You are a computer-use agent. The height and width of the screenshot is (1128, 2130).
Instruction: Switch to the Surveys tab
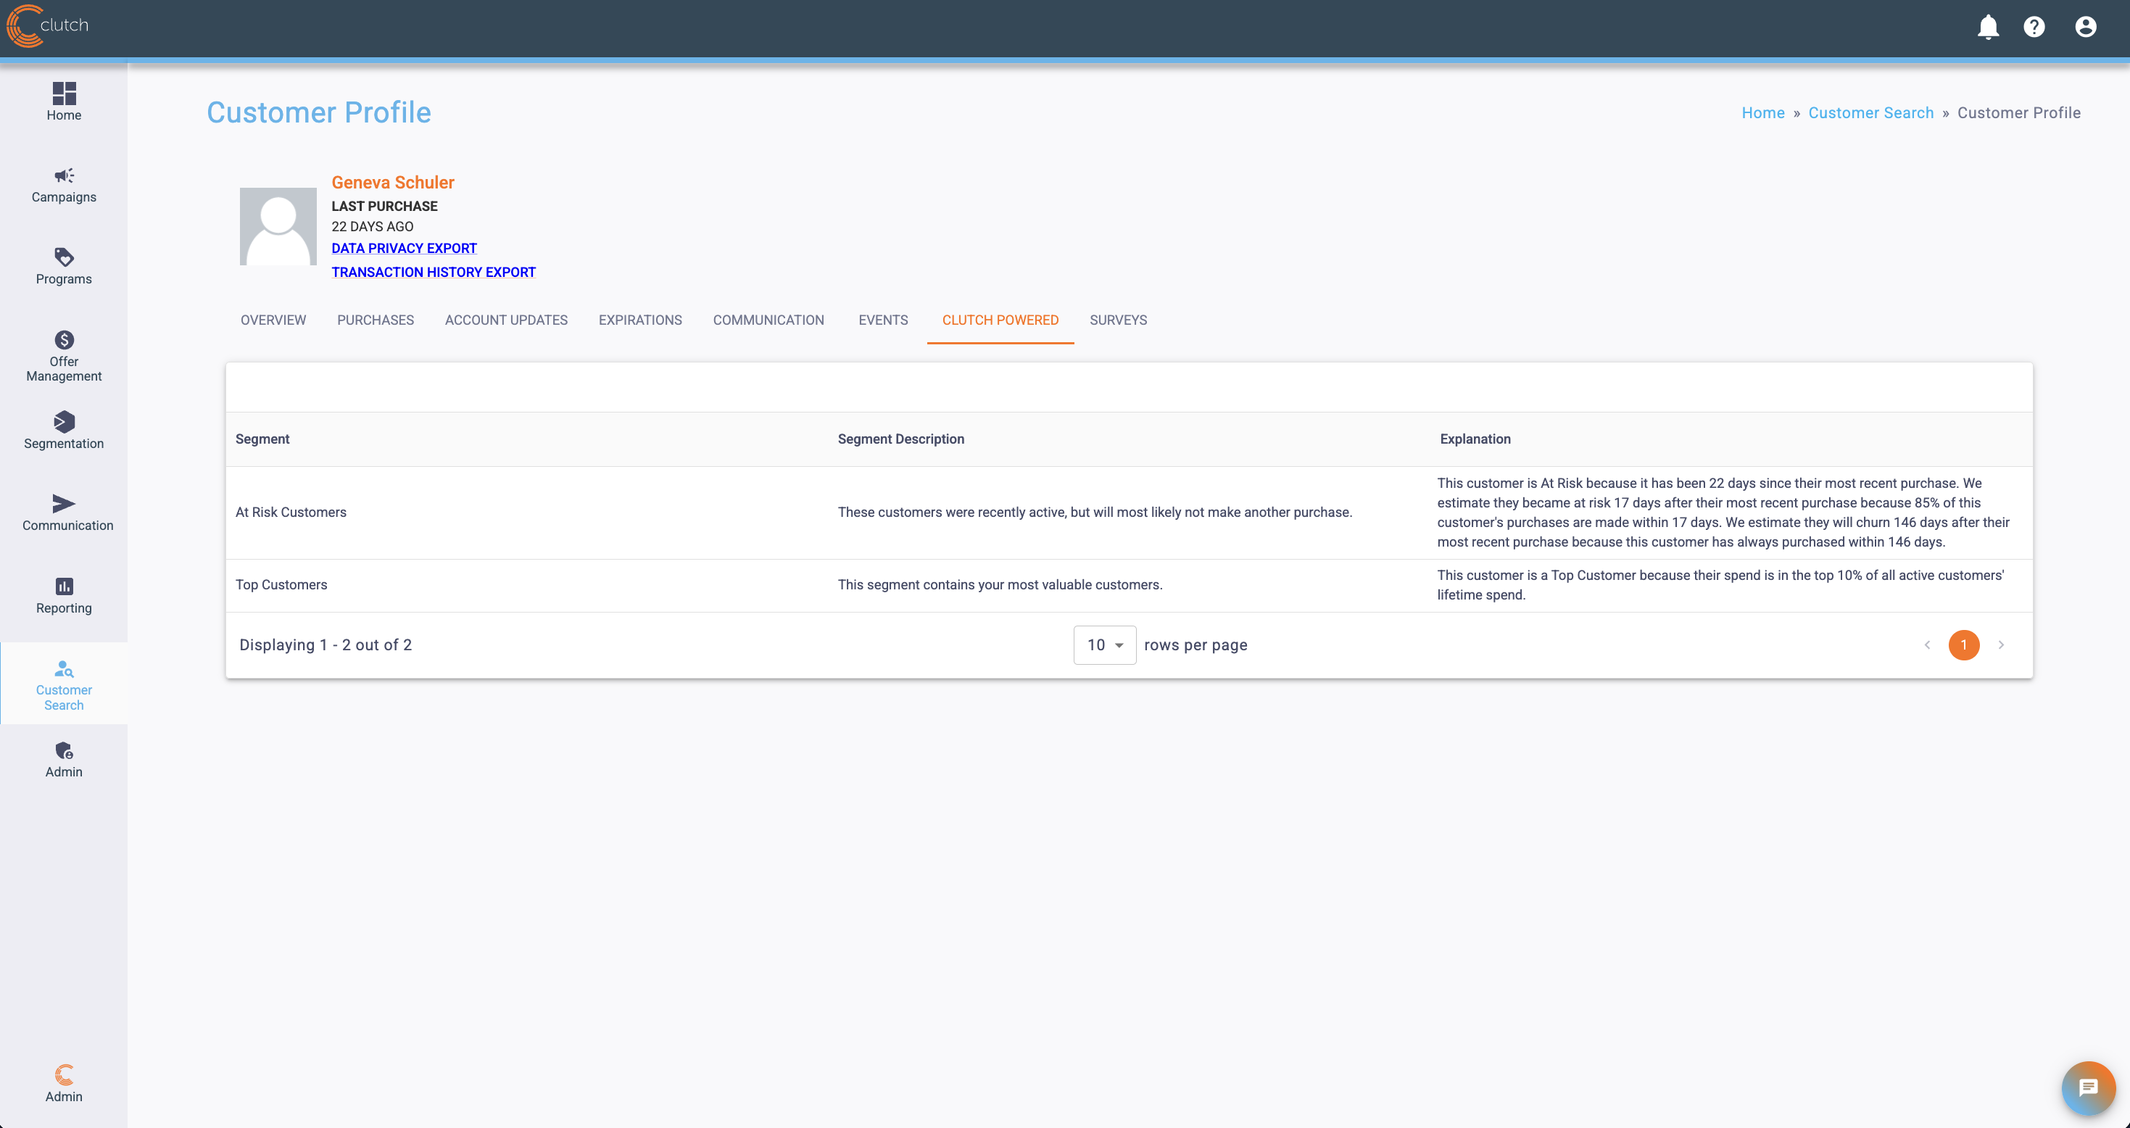click(1118, 320)
